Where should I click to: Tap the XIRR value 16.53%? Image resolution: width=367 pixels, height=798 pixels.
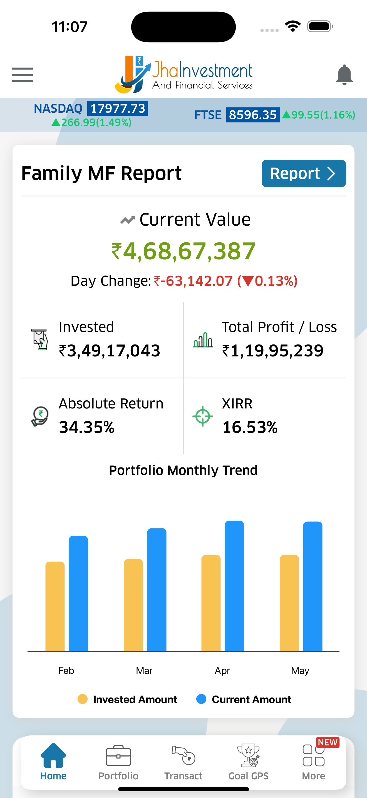250,427
